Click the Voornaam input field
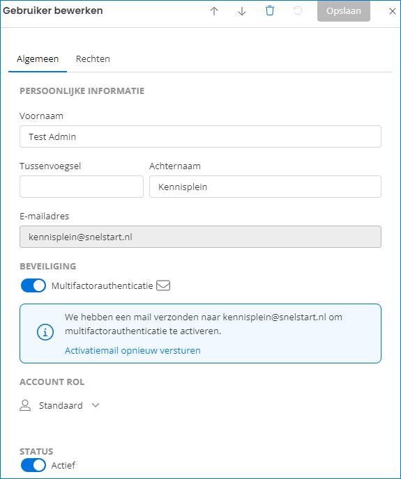The image size is (401, 479). coord(201,136)
